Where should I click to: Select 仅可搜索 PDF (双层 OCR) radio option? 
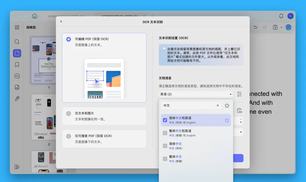click(x=69, y=136)
